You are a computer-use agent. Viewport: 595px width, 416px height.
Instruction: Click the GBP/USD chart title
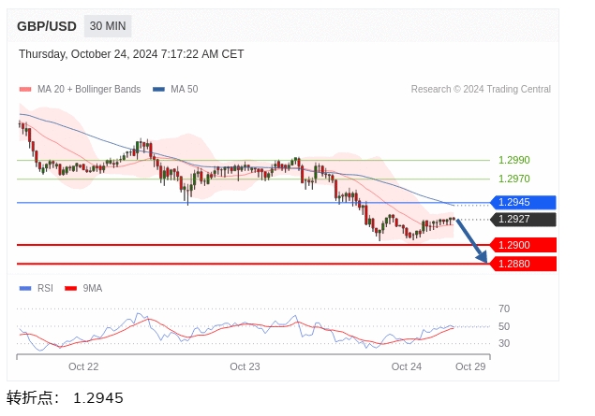point(47,26)
